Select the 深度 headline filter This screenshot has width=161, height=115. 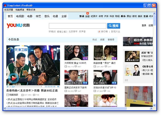pos(102,40)
